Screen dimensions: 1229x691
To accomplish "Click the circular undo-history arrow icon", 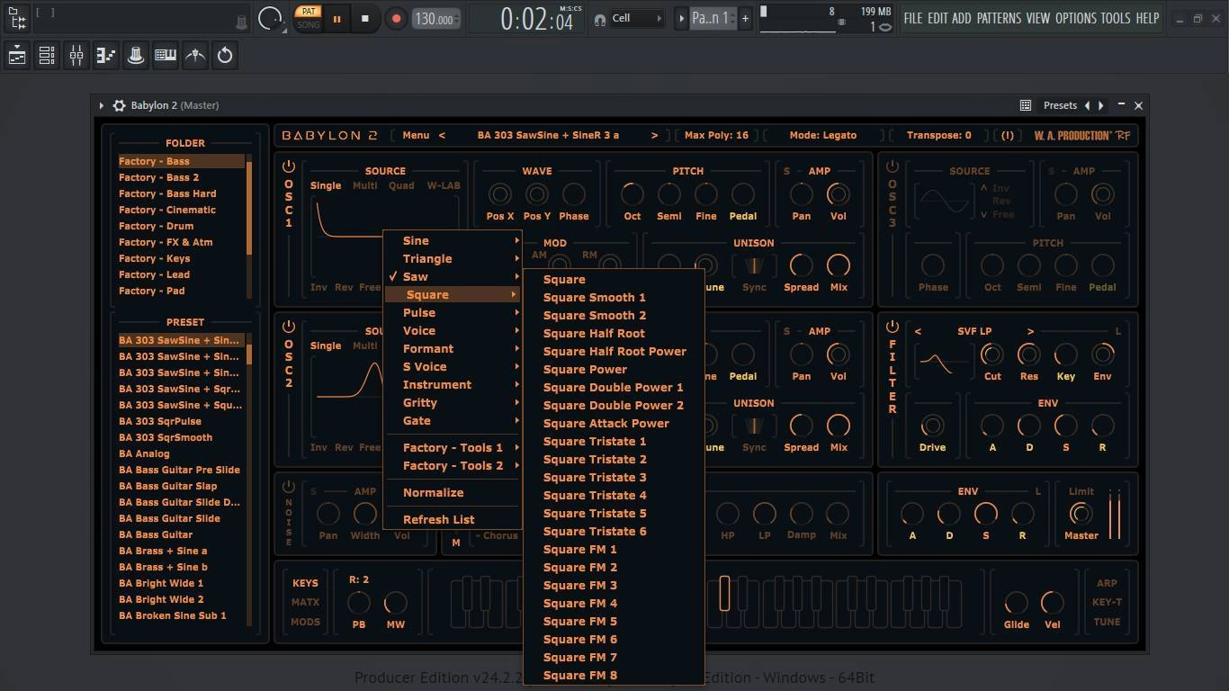I will coord(225,56).
